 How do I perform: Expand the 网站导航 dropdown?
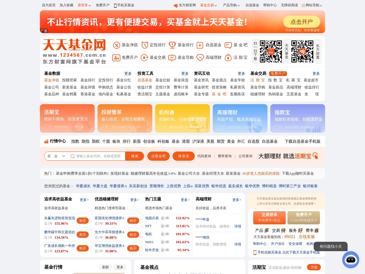point(311,5)
